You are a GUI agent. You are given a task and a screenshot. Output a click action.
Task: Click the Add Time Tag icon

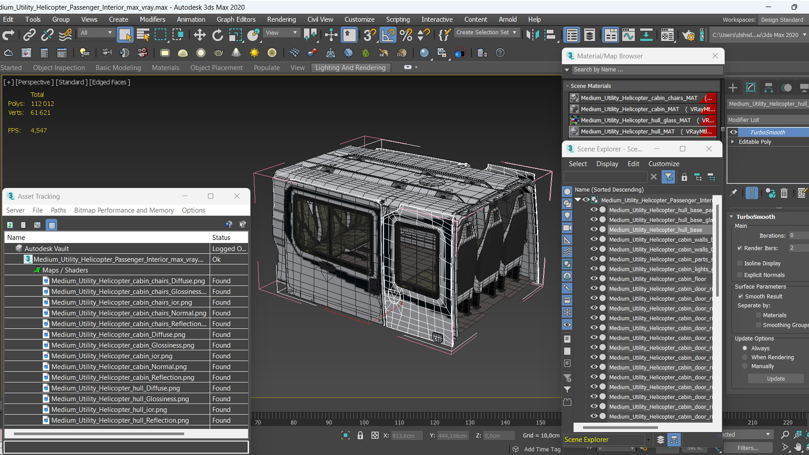point(516,449)
